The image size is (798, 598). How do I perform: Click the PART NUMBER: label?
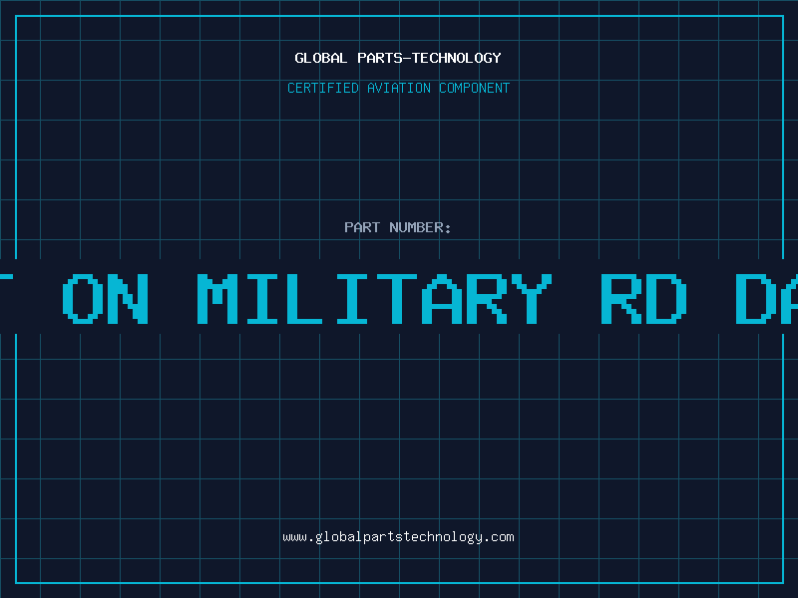397,227
